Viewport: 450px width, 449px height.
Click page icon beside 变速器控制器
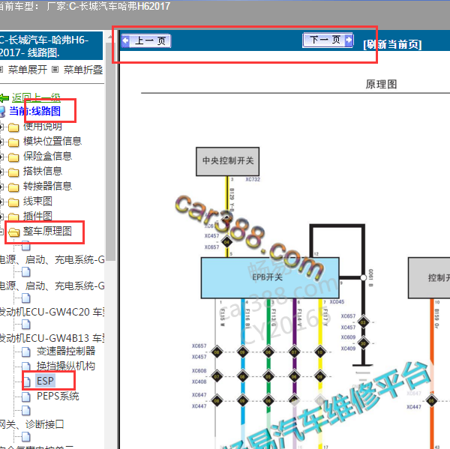[x=26, y=352]
